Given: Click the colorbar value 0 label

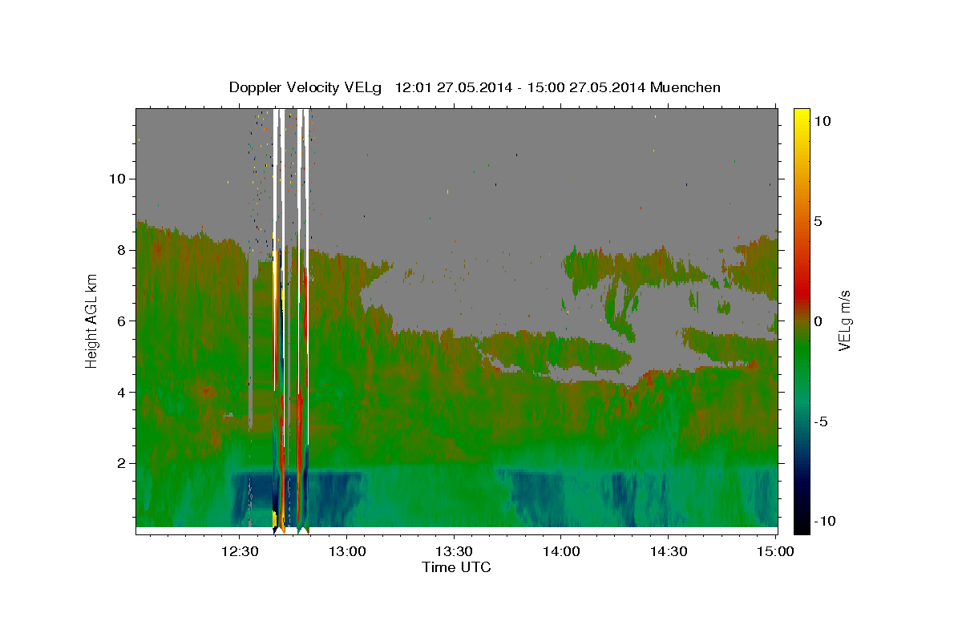Looking at the screenshot, I should (x=818, y=320).
